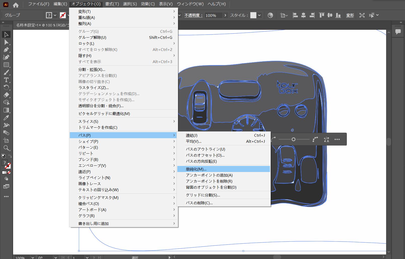Image resolution: width=405 pixels, height=259 pixels.
Task: Toggle draw mode icon in toolbar
Action: coord(6,179)
